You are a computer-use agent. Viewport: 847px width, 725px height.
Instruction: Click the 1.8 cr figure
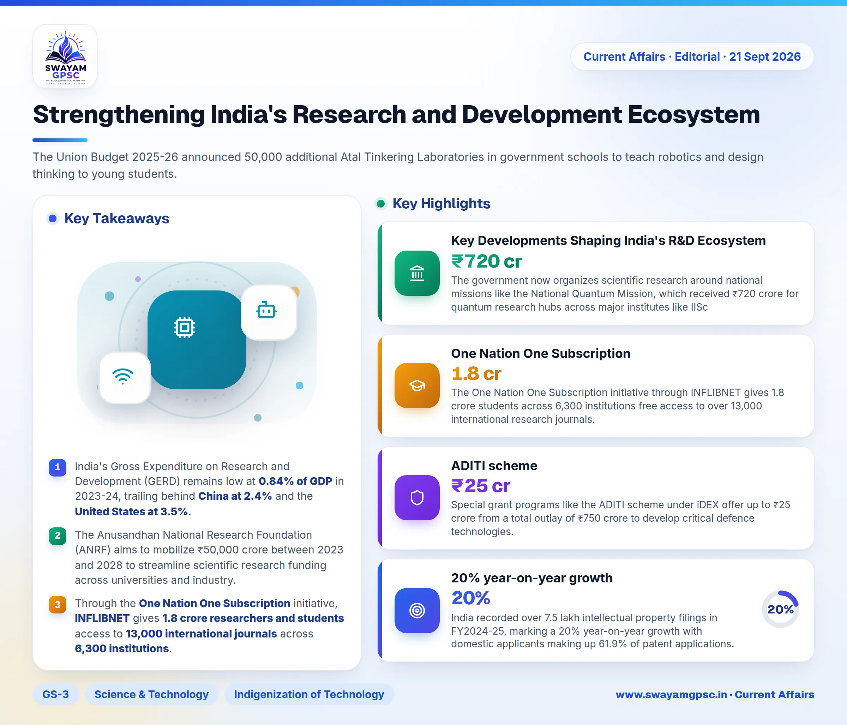(x=476, y=373)
